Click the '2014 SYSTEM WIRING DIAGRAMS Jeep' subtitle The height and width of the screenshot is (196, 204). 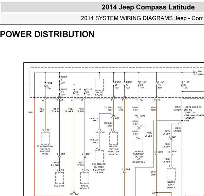point(134,18)
